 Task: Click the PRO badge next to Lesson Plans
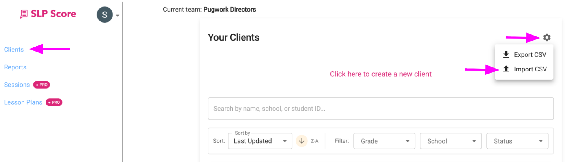tap(54, 102)
